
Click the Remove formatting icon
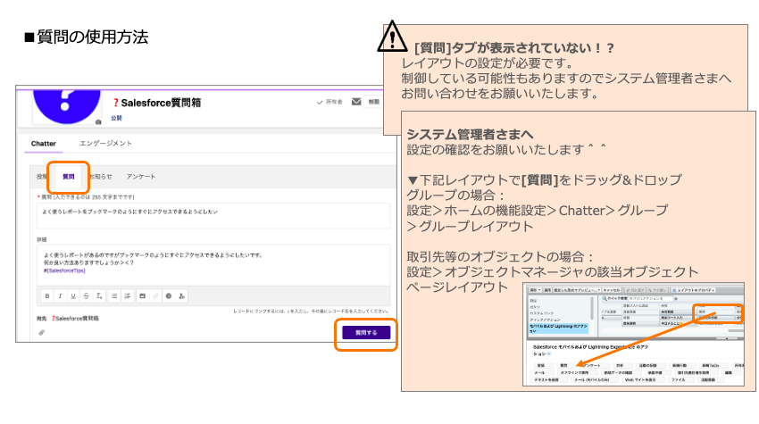click(99, 295)
